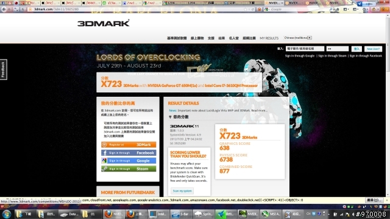
Task: Switch to the Firefox NVIDI taskbar window
Action: click(113, 214)
